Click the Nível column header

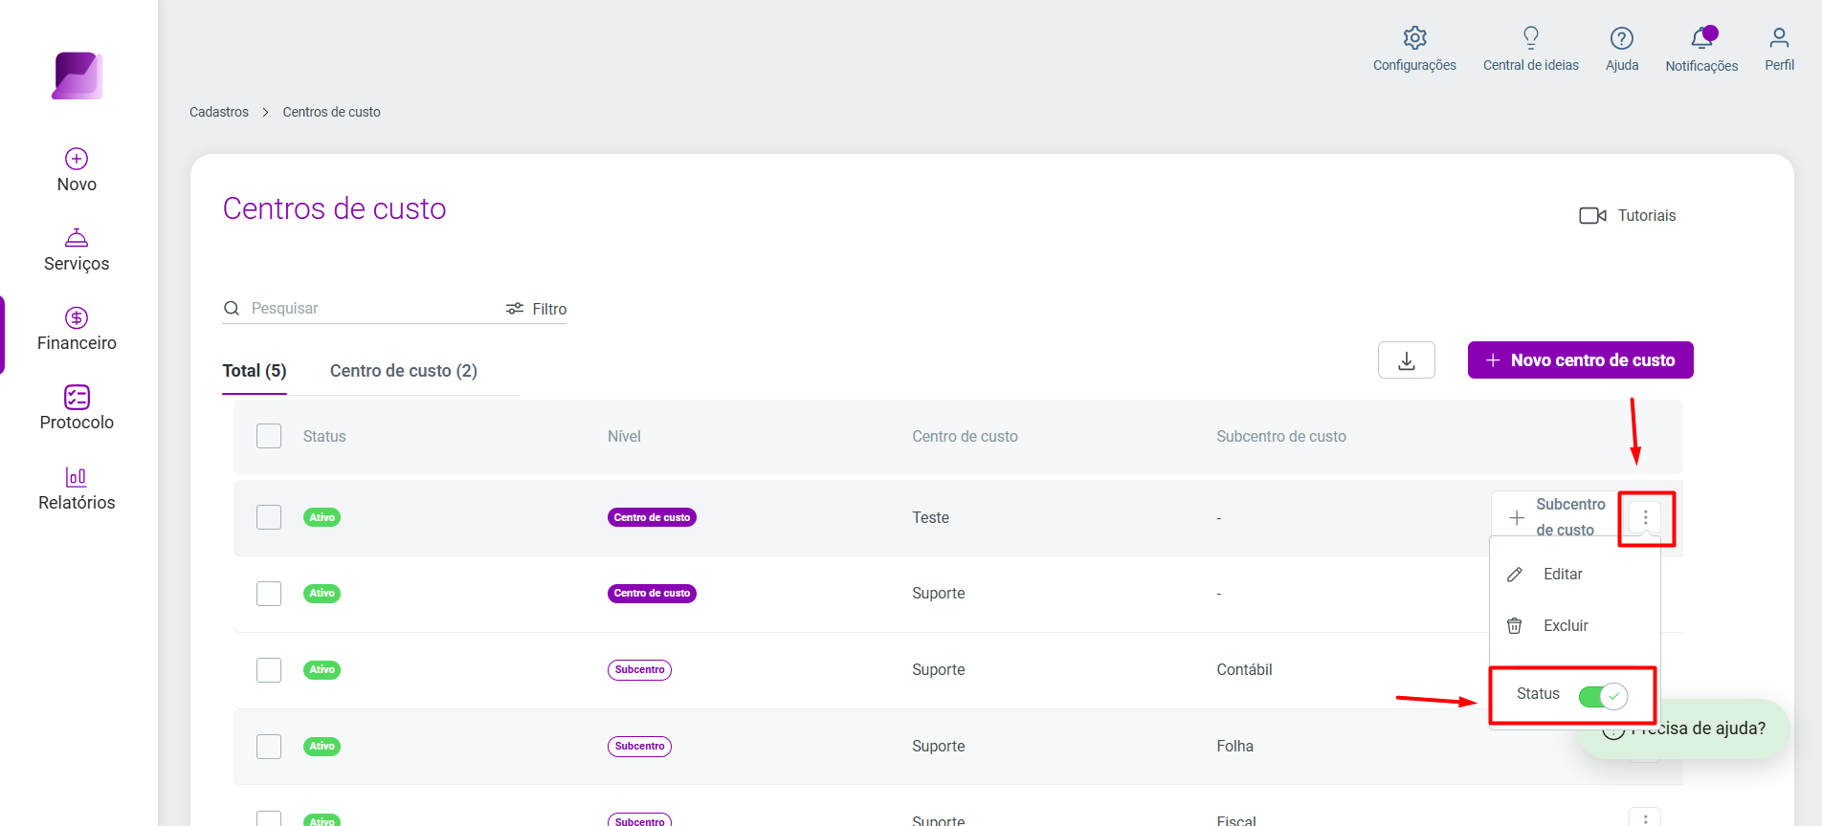click(x=624, y=437)
